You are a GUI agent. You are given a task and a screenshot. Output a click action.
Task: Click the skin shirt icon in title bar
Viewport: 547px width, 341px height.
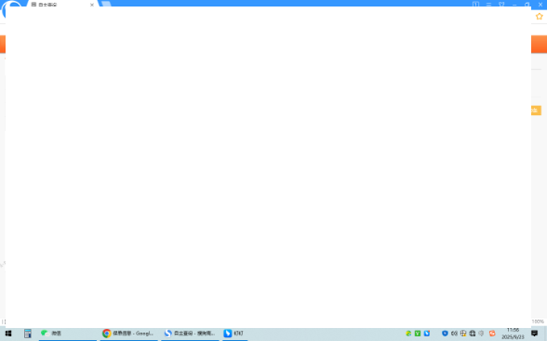click(501, 4)
